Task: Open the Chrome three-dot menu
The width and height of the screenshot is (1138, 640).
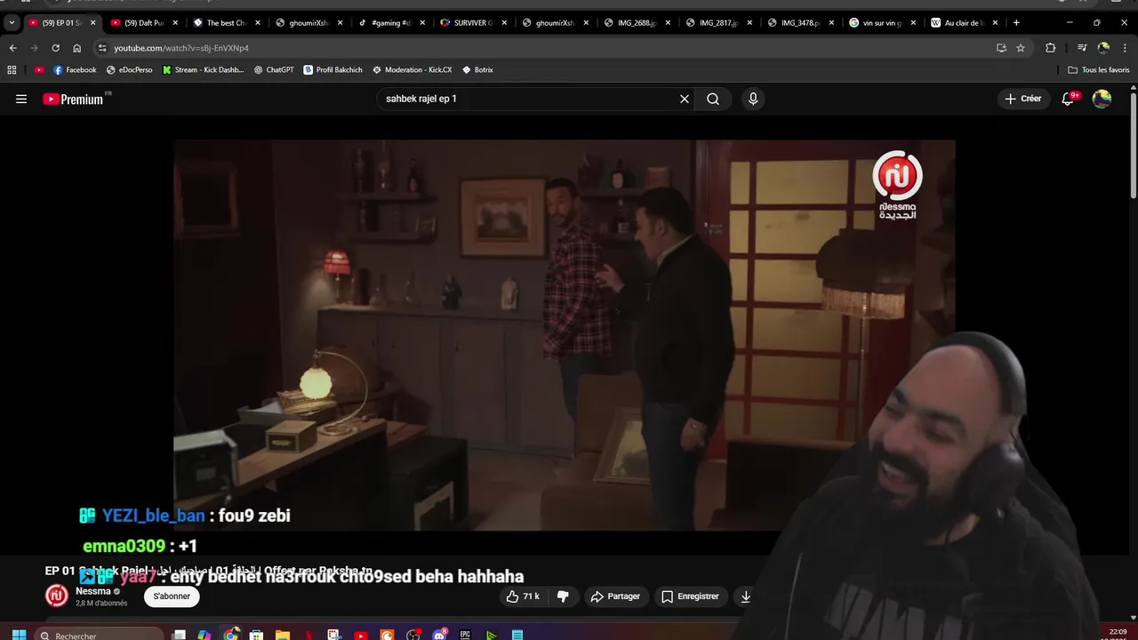Action: [1125, 48]
